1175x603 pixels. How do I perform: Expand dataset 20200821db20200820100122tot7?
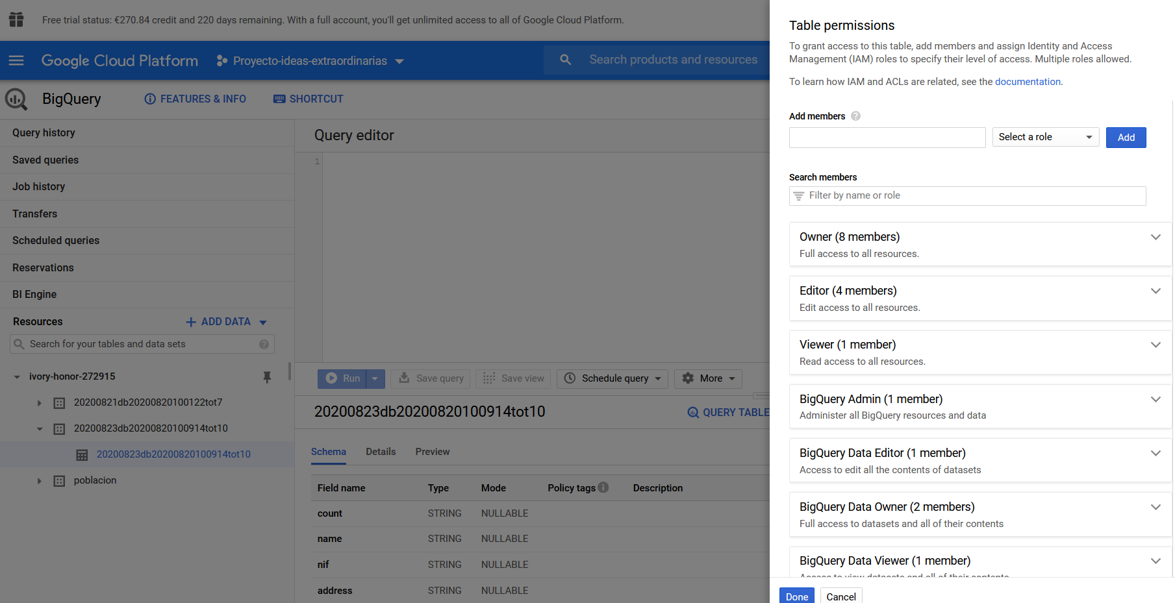pos(39,403)
